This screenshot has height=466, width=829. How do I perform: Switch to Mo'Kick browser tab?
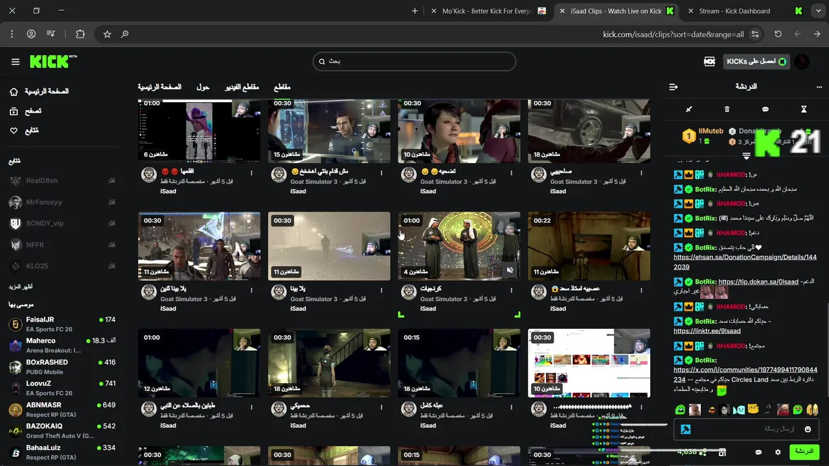[487, 11]
